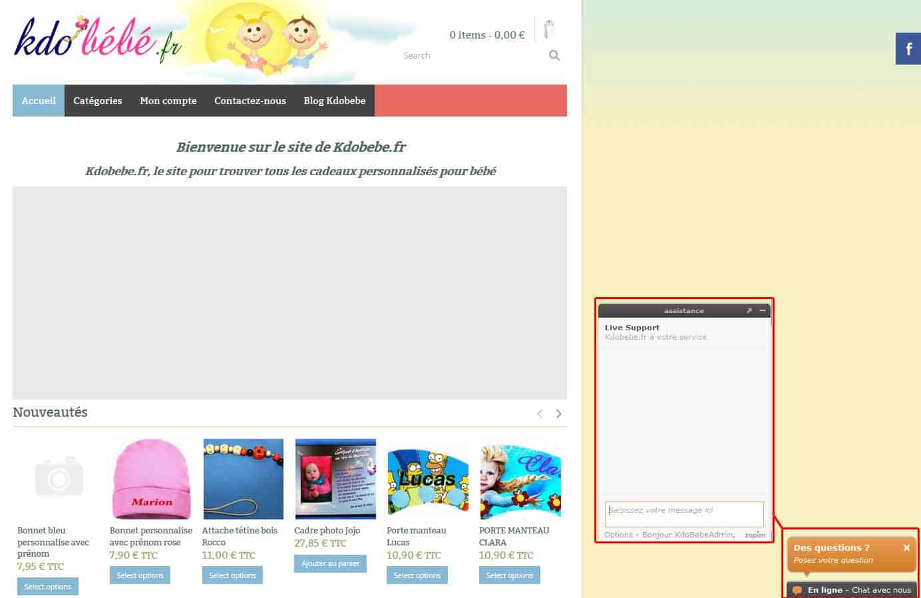Screen dimensions: 921x598
Task: Select options for PORTE MANTEAU CLARA
Action: (510, 575)
